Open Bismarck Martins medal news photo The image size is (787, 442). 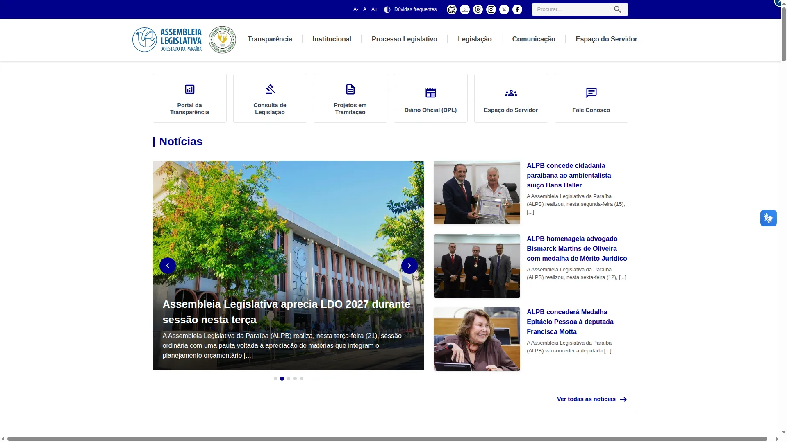pyautogui.click(x=477, y=266)
